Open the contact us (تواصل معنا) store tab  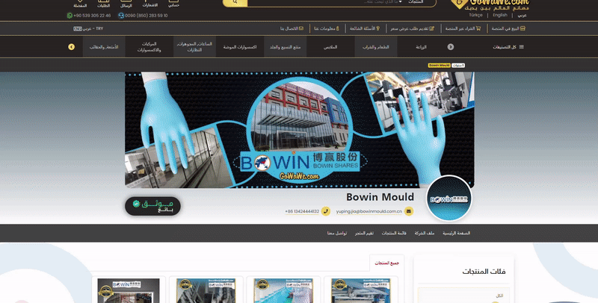[337, 233]
